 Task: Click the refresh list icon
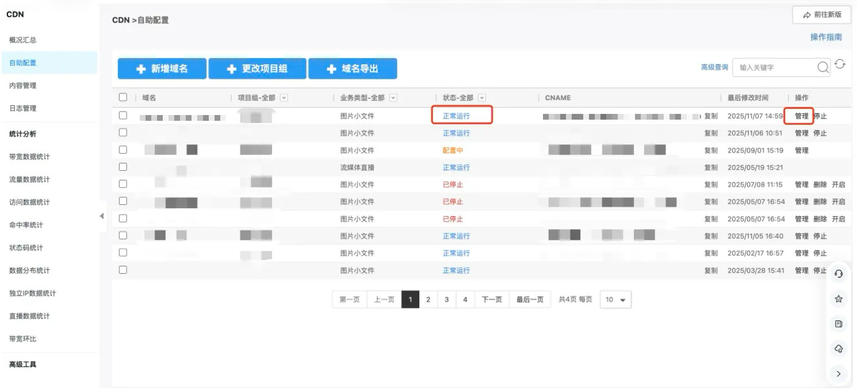[840, 64]
